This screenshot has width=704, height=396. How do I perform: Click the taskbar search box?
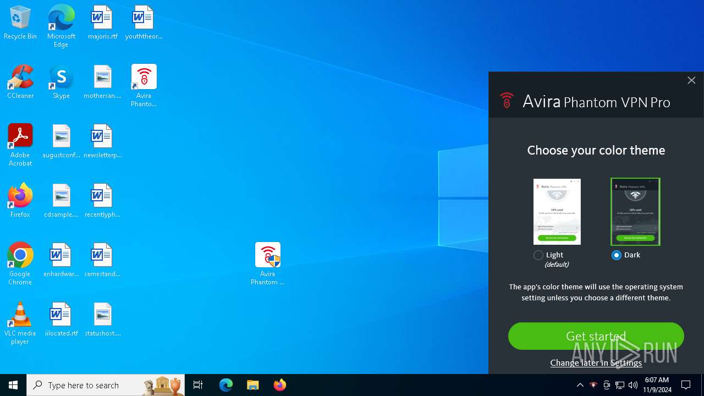[x=106, y=385]
